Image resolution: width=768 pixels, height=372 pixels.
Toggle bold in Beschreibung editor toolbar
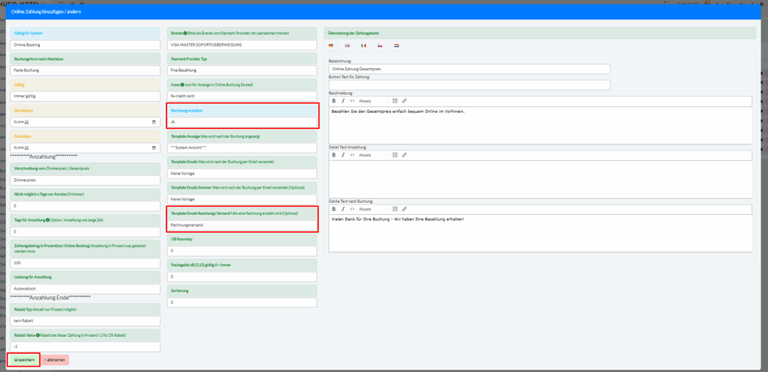pyautogui.click(x=334, y=100)
